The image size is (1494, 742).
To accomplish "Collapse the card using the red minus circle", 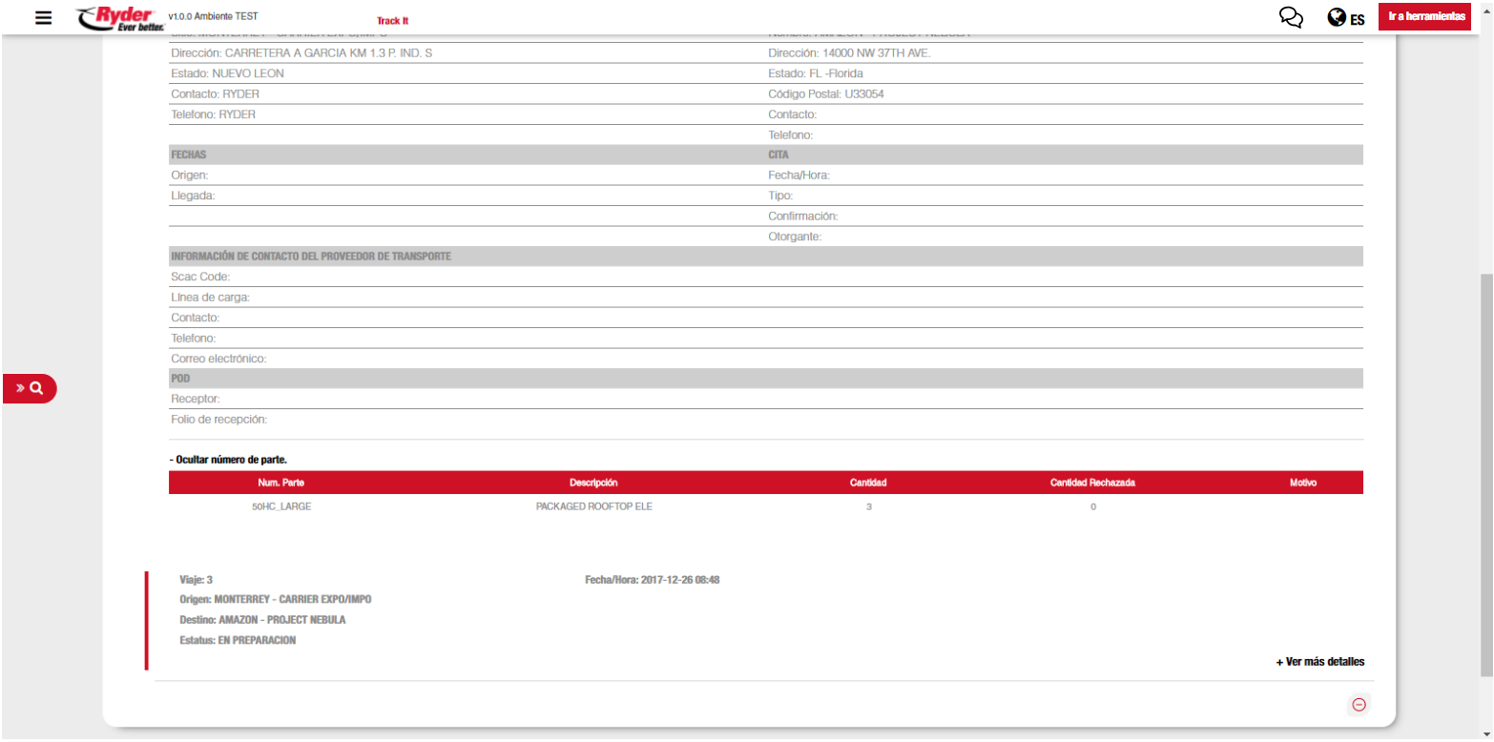I will point(1359,705).
